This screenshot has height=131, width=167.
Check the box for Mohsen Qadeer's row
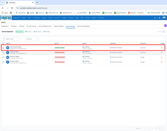coord(3,57)
